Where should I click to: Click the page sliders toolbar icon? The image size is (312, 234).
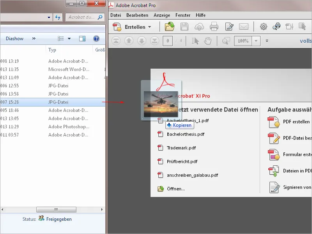click(x=289, y=27)
